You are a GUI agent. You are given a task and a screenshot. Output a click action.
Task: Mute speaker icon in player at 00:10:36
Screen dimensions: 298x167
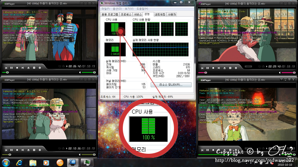tap(80, 155)
